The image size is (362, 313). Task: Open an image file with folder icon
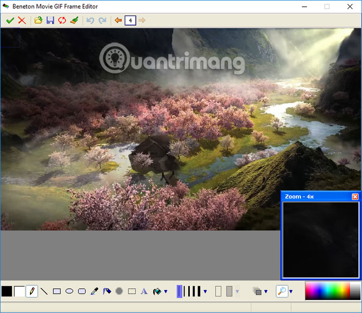pos(38,20)
